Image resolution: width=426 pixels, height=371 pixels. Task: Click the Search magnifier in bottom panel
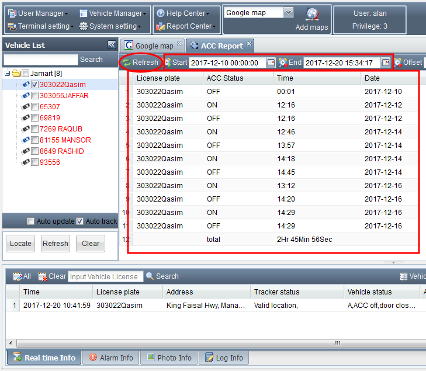coord(150,276)
